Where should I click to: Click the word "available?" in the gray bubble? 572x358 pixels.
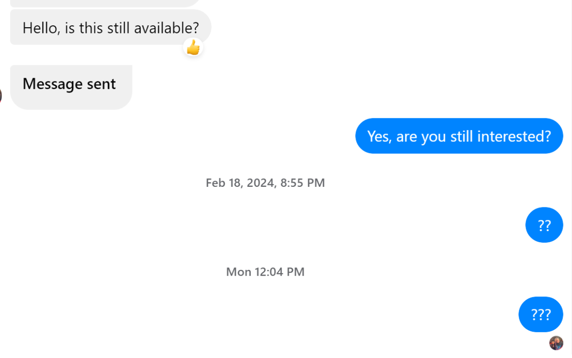166,28
